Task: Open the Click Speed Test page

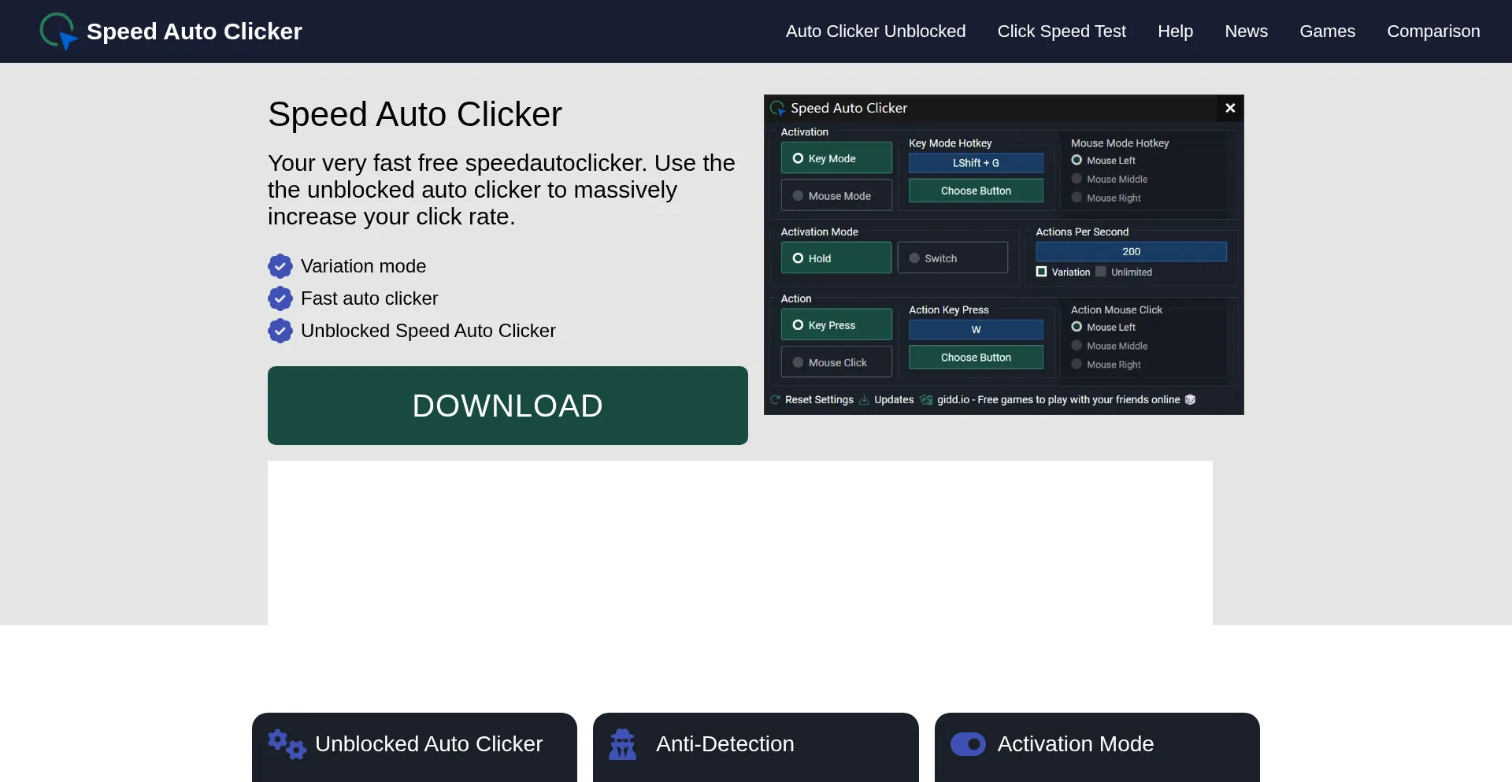Action: click(x=1062, y=32)
